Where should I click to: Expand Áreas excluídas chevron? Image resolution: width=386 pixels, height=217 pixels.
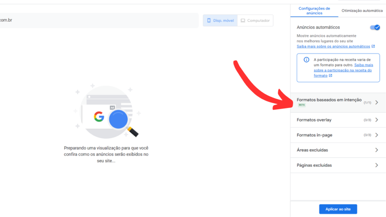[x=377, y=150]
